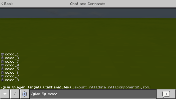176x99 pixels.
Task: Click the block icon beside cc:cc_5
Action: (2, 69)
